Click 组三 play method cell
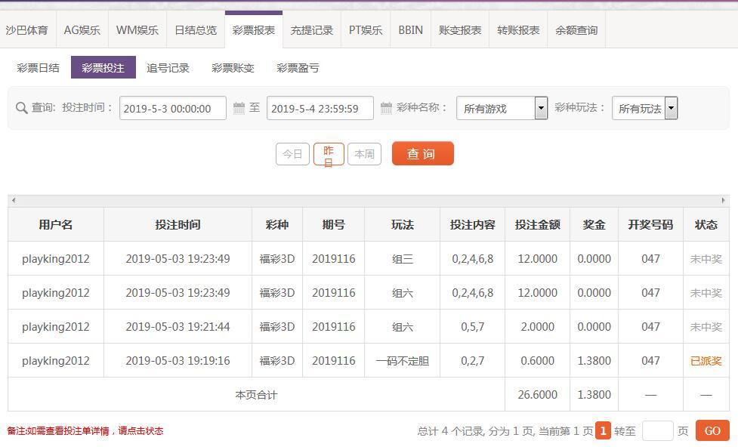This screenshot has height=447, width=738. [x=402, y=259]
